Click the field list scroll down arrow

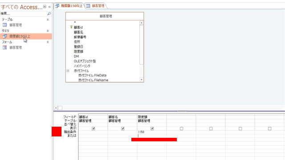pos(142,80)
